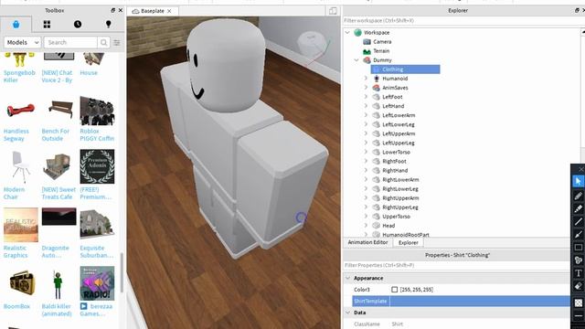Viewport: 585px width, 329px height.
Task: Undock the Toolbox panel
Action: click(113, 10)
